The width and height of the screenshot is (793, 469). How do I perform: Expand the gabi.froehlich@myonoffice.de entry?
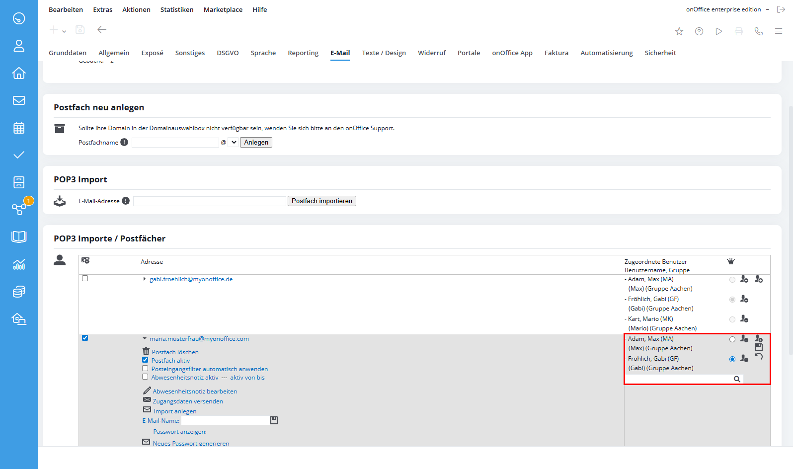[x=145, y=279]
